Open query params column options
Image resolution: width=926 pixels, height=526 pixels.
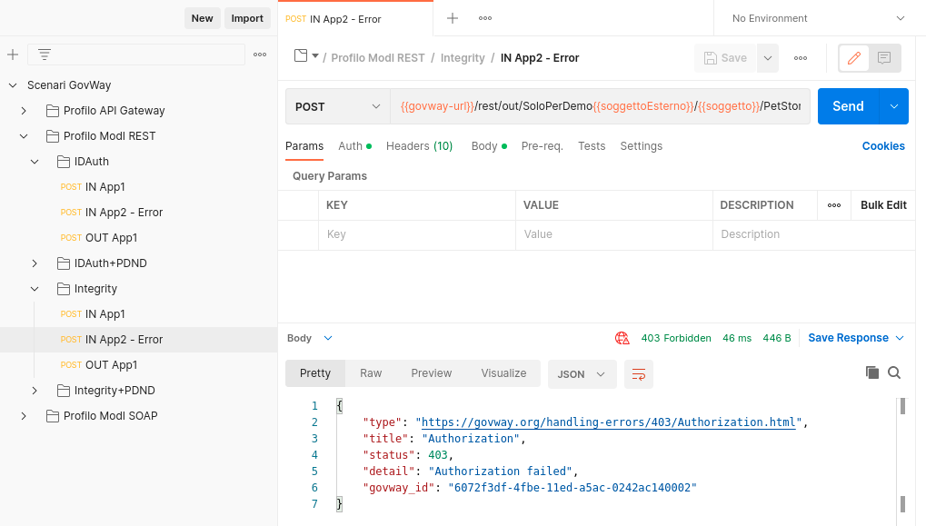click(x=834, y=205)
